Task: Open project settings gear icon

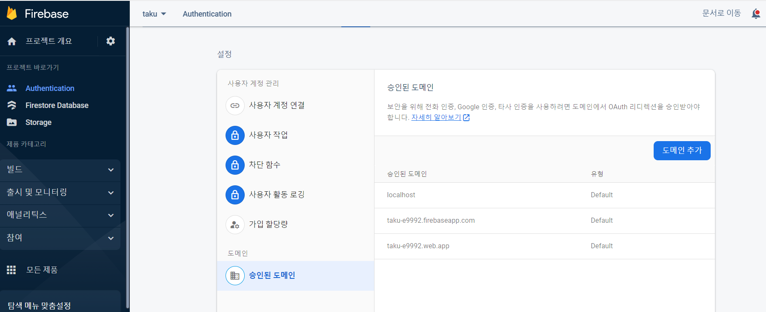Action: click(111, 41)
